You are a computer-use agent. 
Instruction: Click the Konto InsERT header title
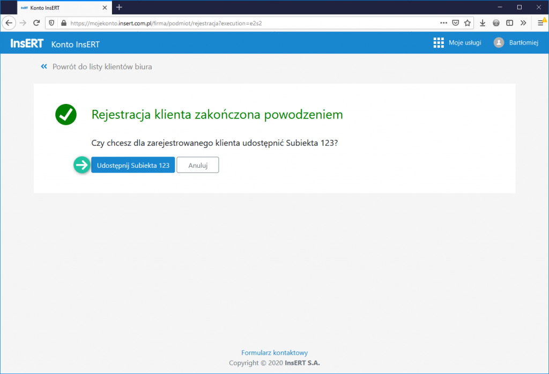click(x=75, y=44)
